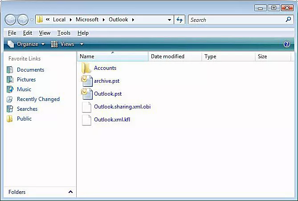Click the folder icon in address bar
The width and height of the screenshot is (298, 201).
click(40, 20)
